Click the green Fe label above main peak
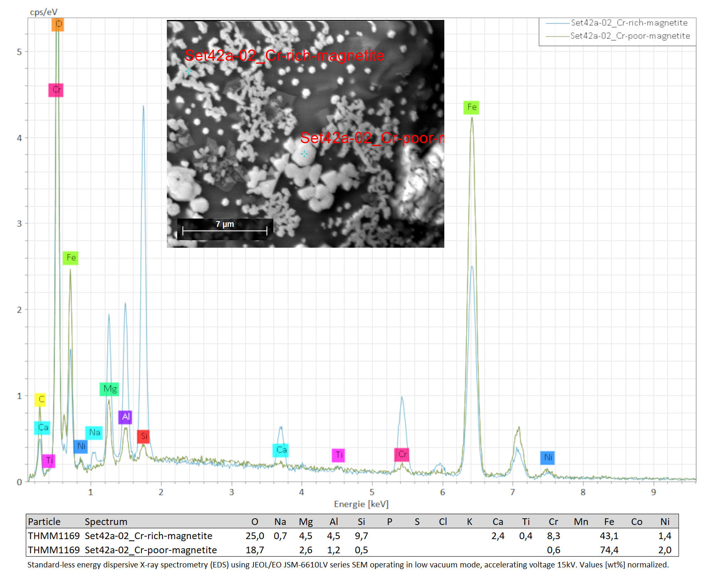Image resolution: width=706 pixels, height=572 pixels. tap(471, 107)
